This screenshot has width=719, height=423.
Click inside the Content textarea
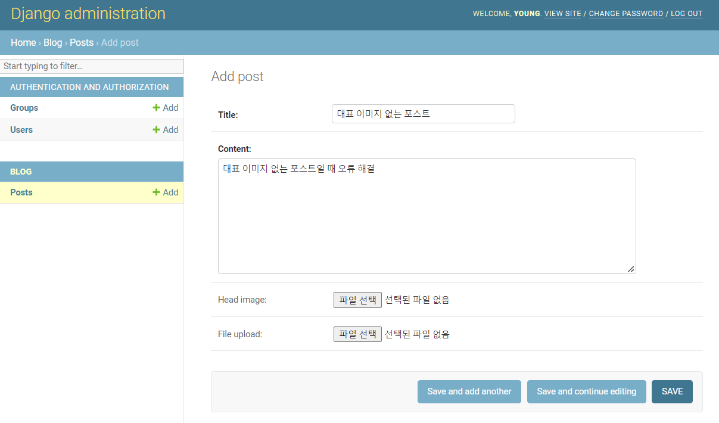[427, 216]
